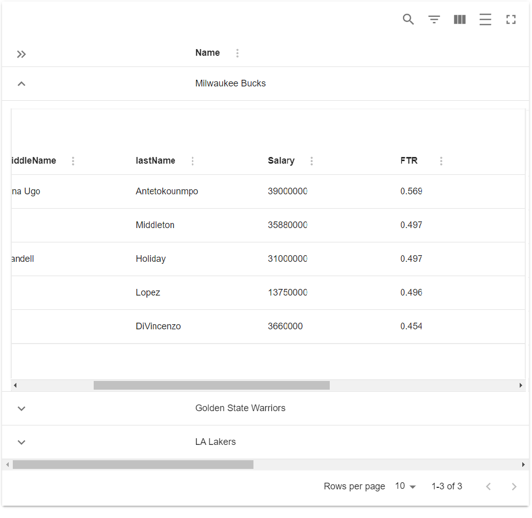This screenshot has height=518, width=532.
Task: Click Milwaukee Bucks team name
Action: click(x=230, y=83)
